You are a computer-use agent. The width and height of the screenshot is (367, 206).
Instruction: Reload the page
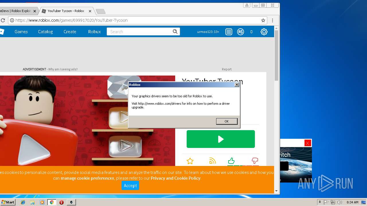pyautogui.click(x=3, y=20)
